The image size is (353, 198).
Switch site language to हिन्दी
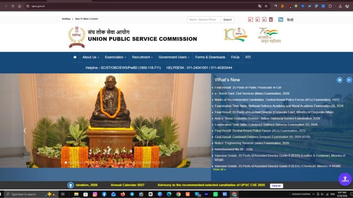coord(290,20)
